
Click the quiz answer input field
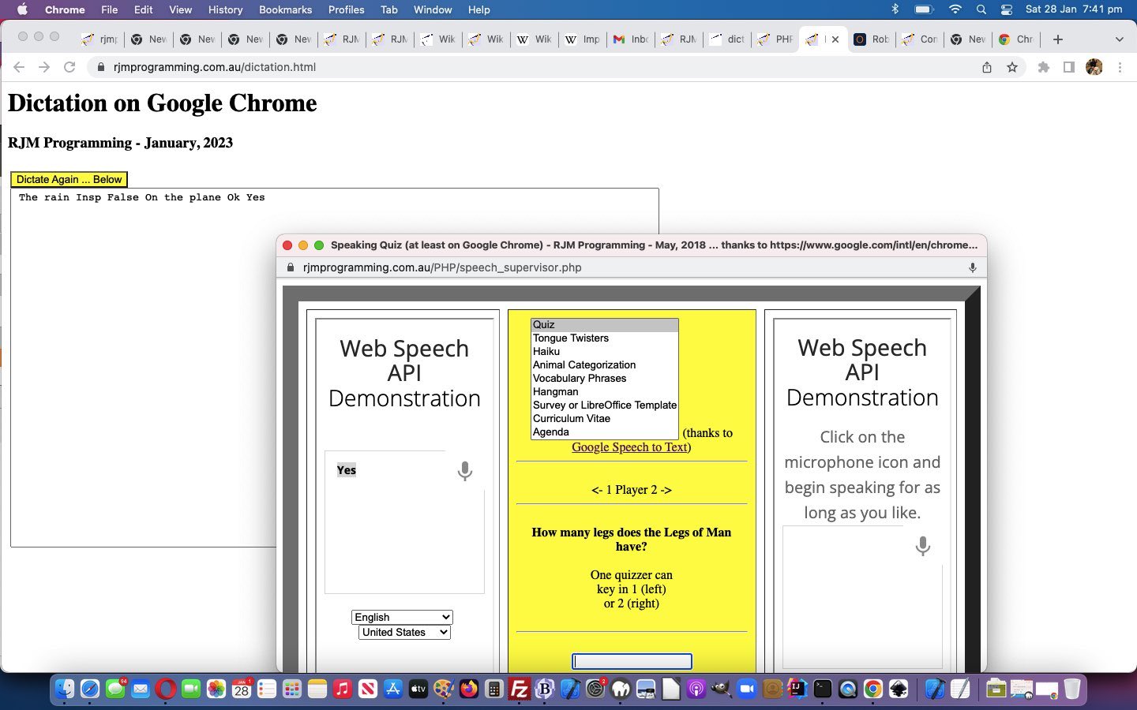click(x=632, y=662)
